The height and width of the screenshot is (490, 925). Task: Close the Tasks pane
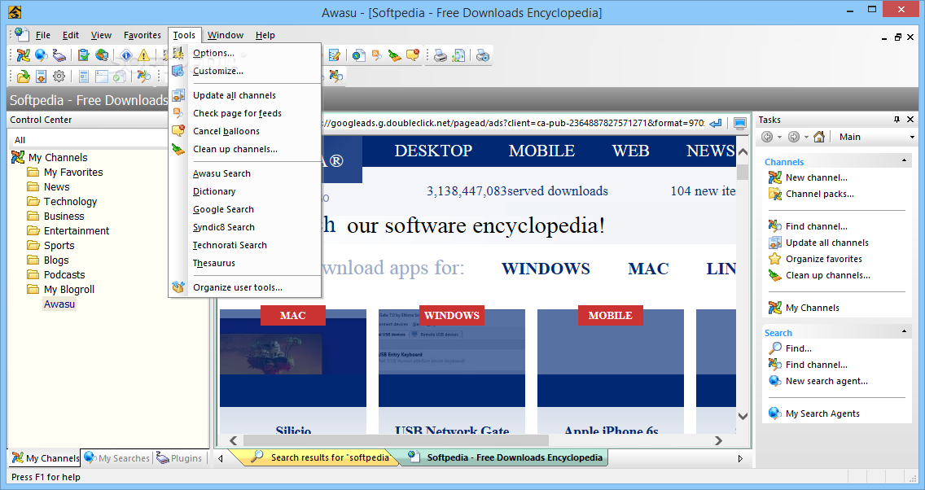point(910,120)
